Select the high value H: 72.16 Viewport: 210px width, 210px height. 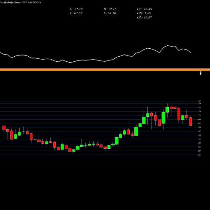(110, 9)
